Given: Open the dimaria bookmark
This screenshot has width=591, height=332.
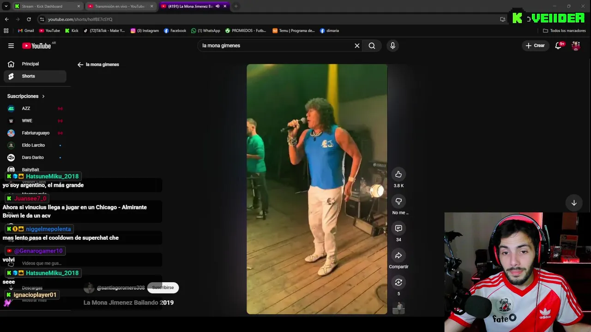Looking at the screenshot, I should tap(329, 31).
